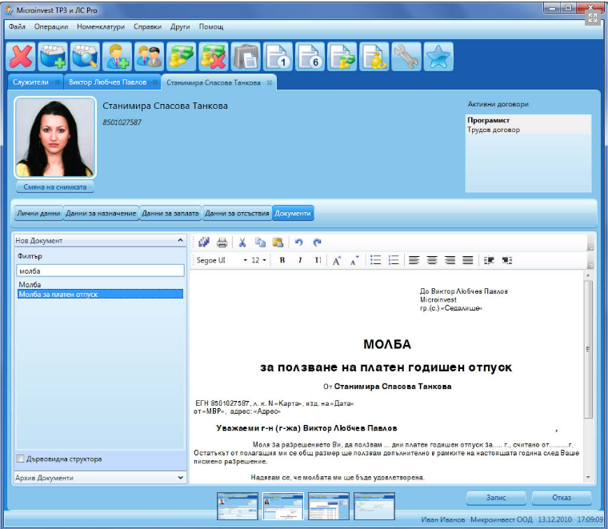Undo last edit in document editor
Screen dimensions: 608x529
point(298,242)
